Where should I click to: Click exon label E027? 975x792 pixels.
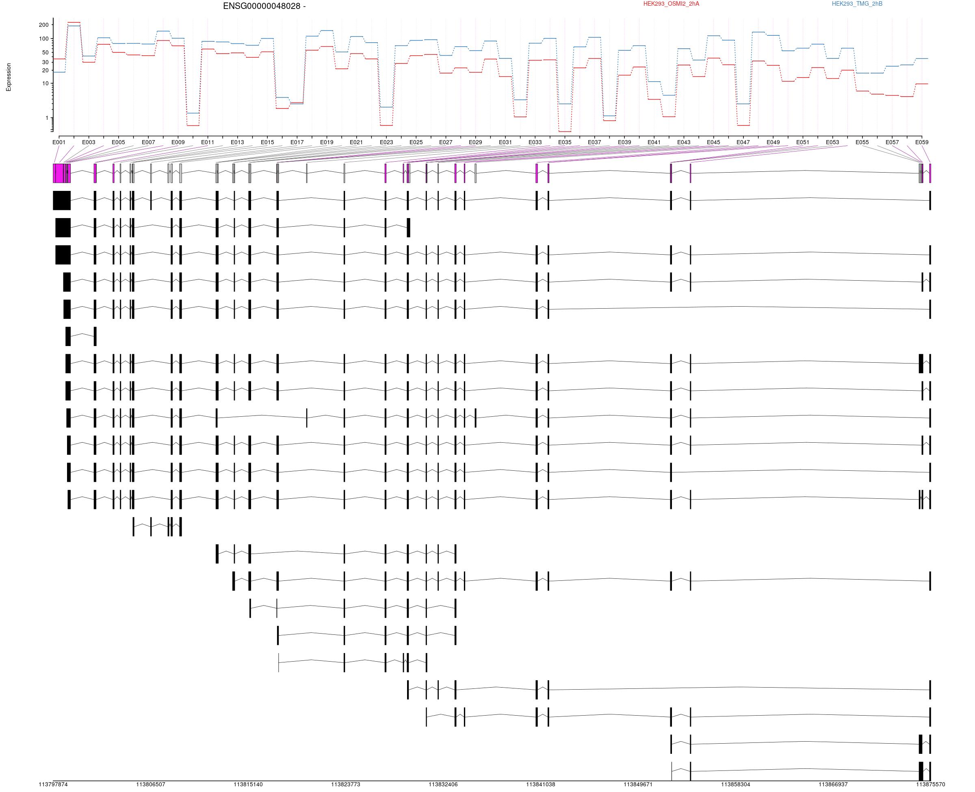(446, 142)
